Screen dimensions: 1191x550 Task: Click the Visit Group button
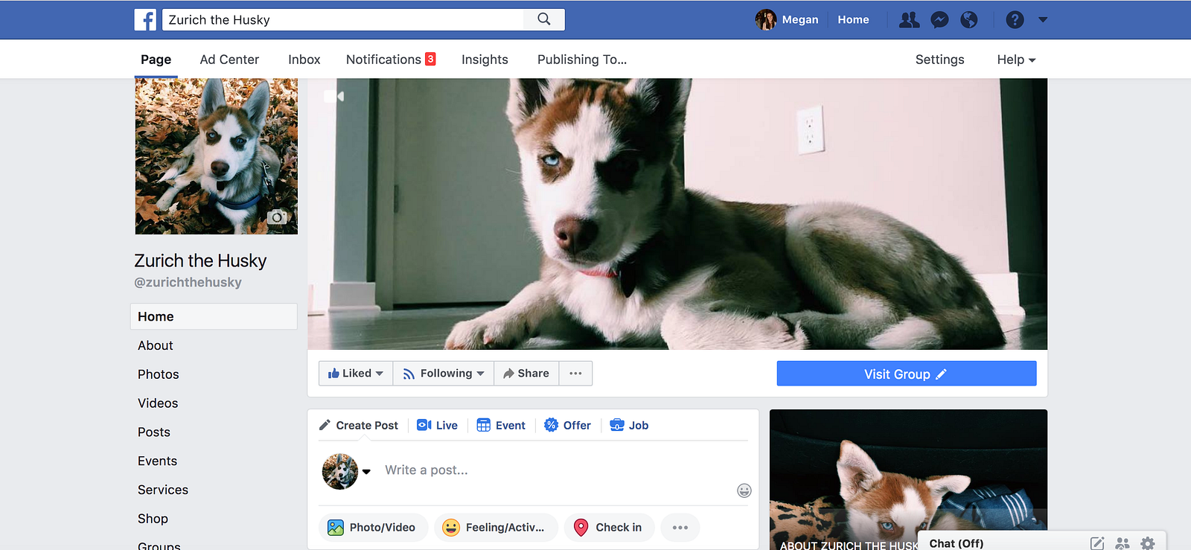(x=907, y=374)
